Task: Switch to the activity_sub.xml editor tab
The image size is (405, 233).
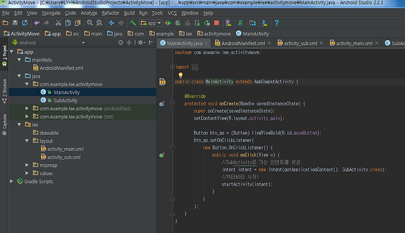Action: click(300, 43)
